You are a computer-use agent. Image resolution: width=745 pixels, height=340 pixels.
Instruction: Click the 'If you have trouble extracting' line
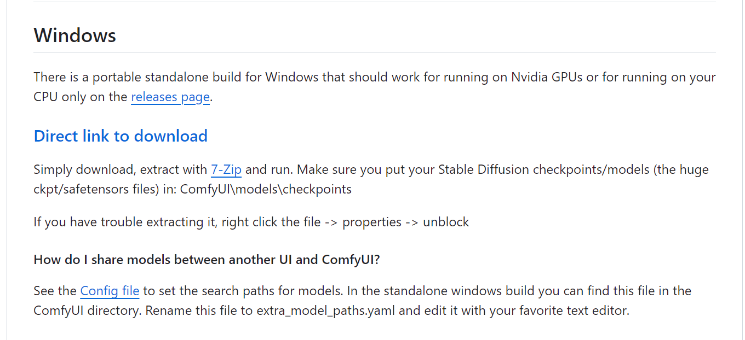point(251,222)
